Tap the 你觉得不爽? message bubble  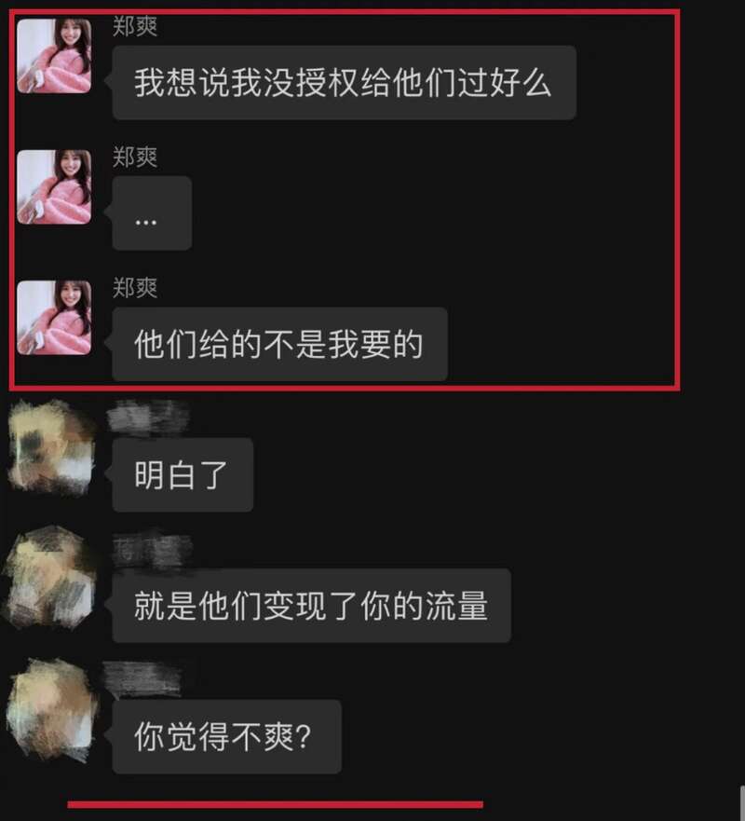tap(226, 737)
